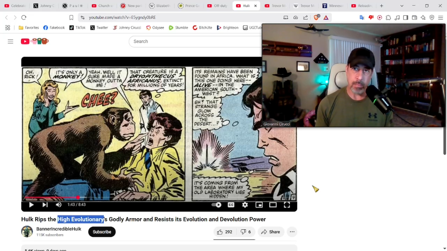Enable theater mode view
The height and width of the screenshot is (251, 447).
point(273,205)
